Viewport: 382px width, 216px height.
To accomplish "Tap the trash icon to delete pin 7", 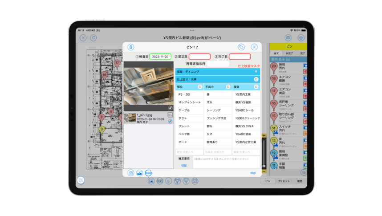I will pyautogui.click(x=131, y=47).
